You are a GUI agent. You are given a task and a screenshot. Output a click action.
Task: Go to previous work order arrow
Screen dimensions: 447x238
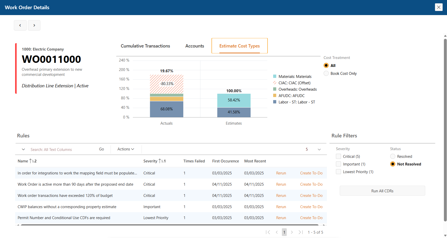(20, 25)
